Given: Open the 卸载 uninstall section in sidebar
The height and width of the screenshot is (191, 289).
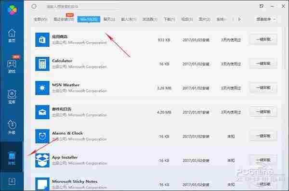Looking at the screenshot, I should tap(12, 158).
